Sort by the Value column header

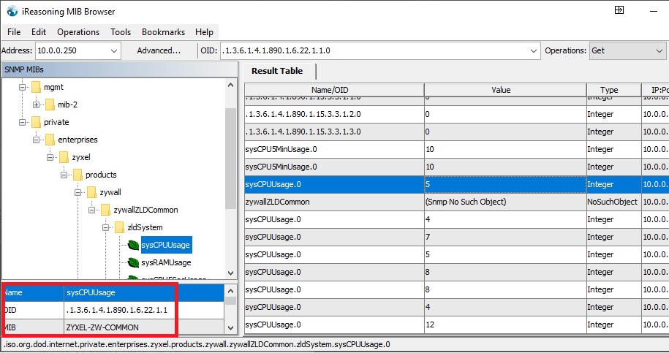pos(505,90)
